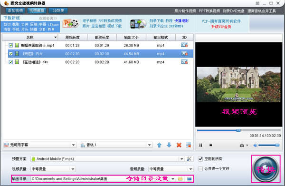Open the 音频质量 中等质量 dropdown
The image size is (285, 186).
pyautogui.click(x=190, y=169)
